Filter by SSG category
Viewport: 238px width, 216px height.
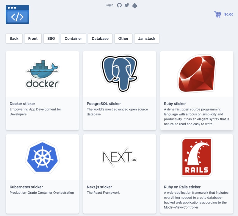tap(51, 39)
